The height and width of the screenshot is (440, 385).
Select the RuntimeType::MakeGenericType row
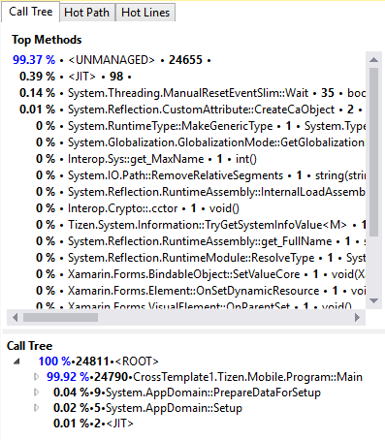(201, 126)
